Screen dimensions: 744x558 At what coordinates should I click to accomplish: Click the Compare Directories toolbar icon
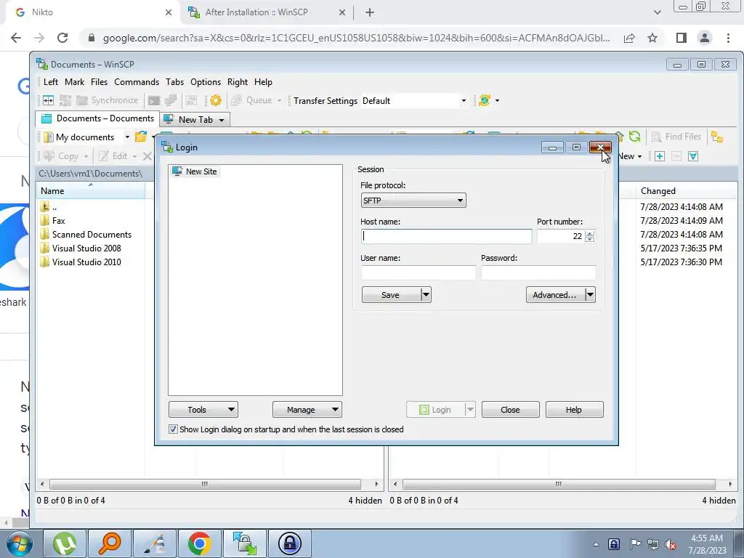point(49,100)
